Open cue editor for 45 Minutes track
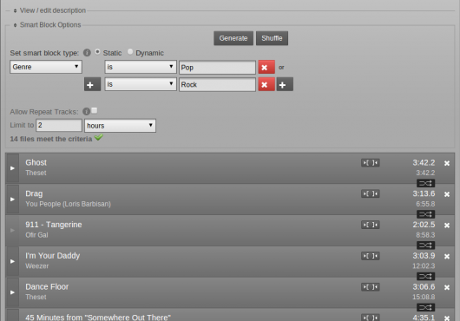This screenshot has height=321, width=460. (x=371, y=318)
